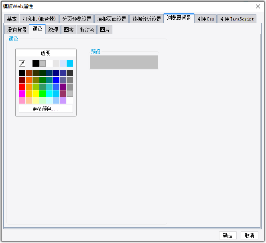266x243 pixels.
Task: Open the 图案 sub-tab
Action: (69, 30)
